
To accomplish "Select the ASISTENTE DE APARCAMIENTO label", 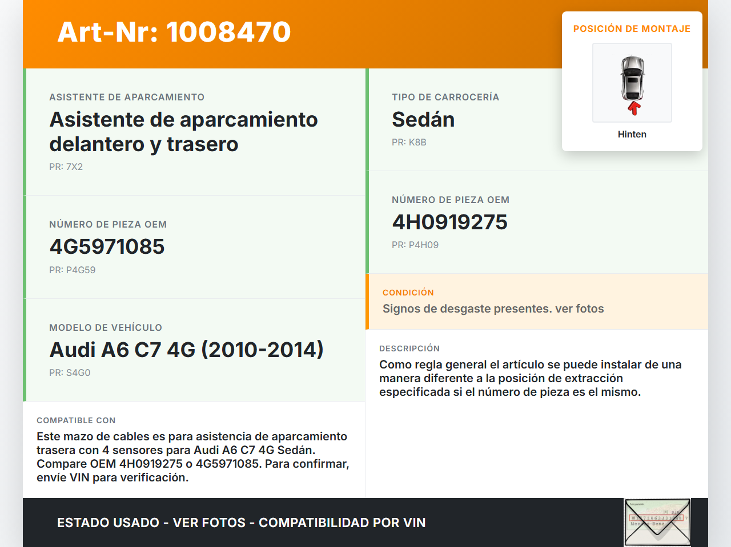I will [127, 97].
